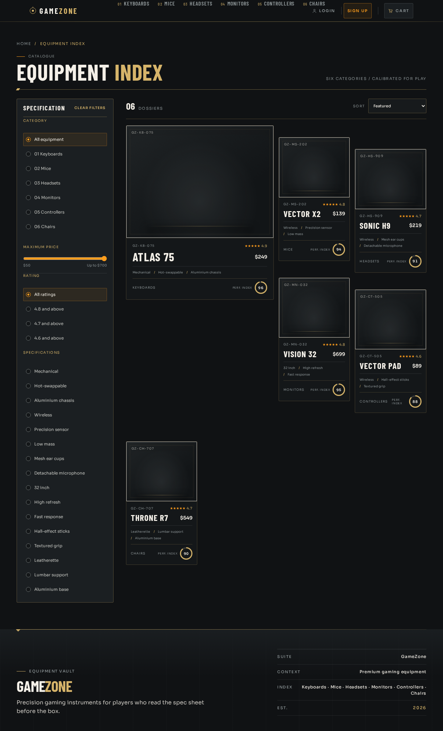Click the Atlas 75 performance index ring
The height and width of the screenshot is (731, 443).
[261, 288]
